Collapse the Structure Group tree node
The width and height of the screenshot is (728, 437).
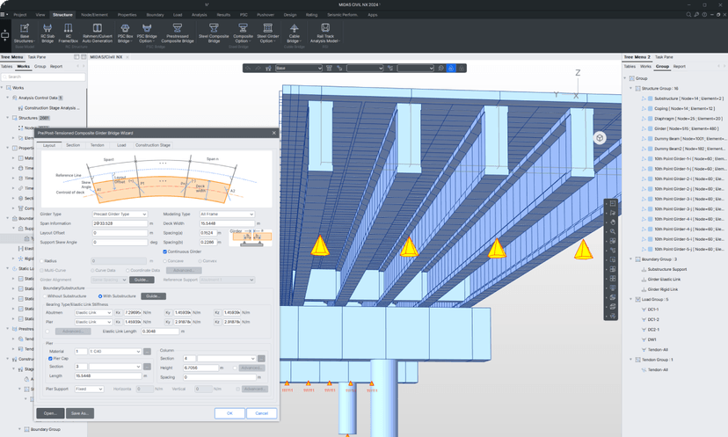pos(630,88)
